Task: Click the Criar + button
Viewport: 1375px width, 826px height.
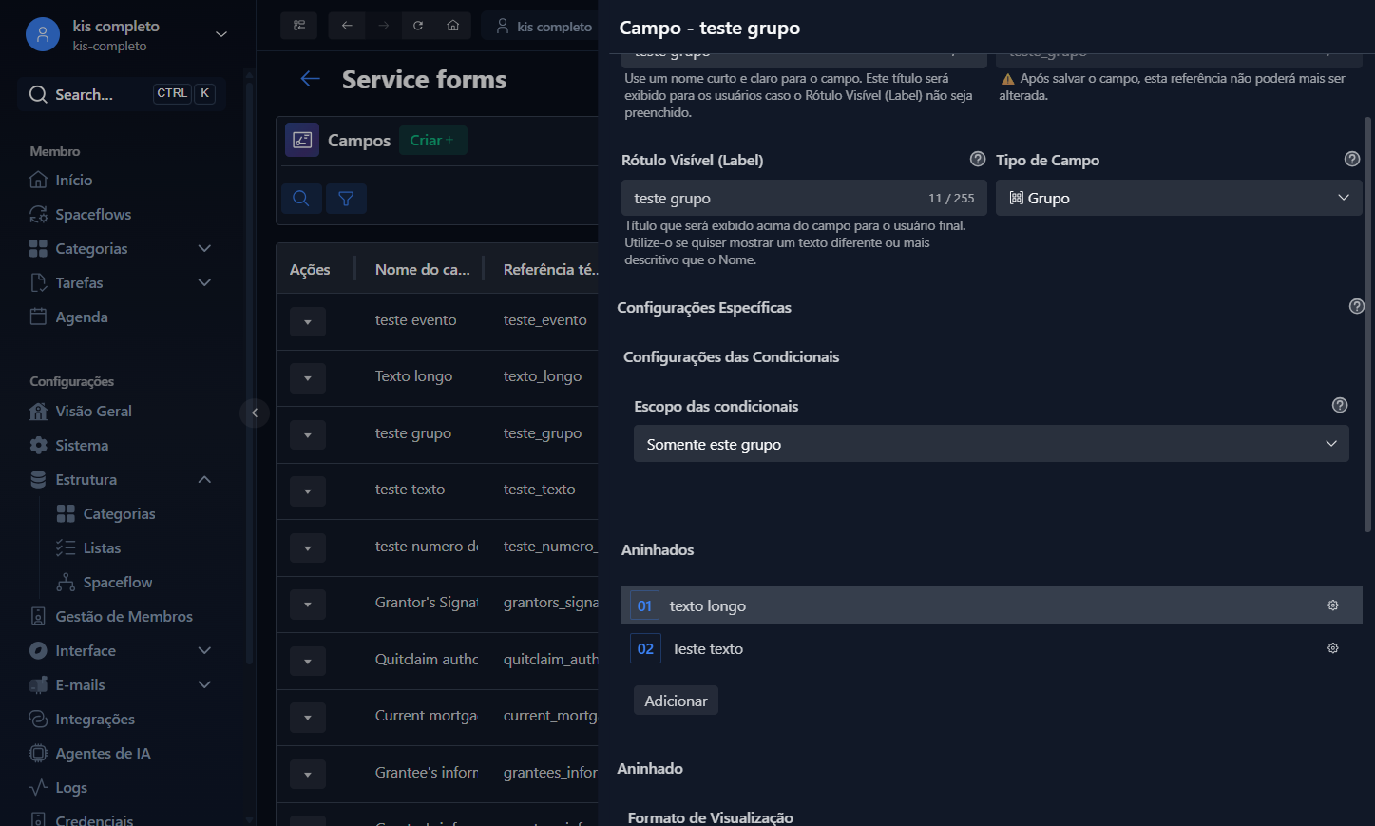Action: 432,140
